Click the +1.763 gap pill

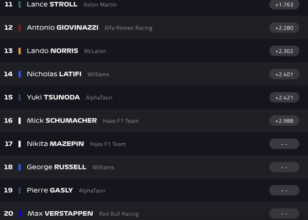click(x=284, y=4)
